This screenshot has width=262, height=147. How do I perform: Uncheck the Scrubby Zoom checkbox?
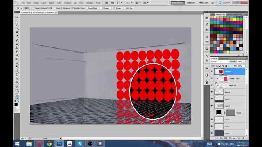pyautogui.click(x=72, y=8)
